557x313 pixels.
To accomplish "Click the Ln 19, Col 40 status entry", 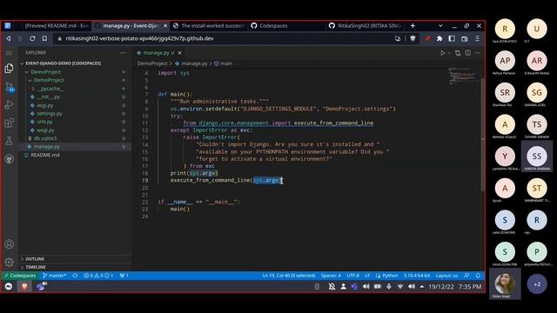I will pos(289,276).
